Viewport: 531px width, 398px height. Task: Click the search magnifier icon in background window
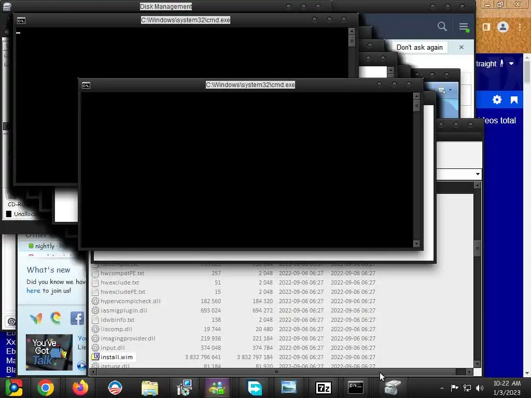(442, 26)
